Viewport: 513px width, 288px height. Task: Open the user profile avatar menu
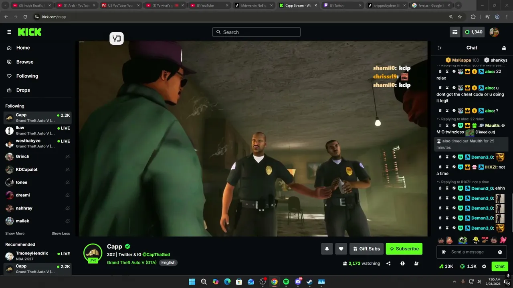click(x=494, y=32)
